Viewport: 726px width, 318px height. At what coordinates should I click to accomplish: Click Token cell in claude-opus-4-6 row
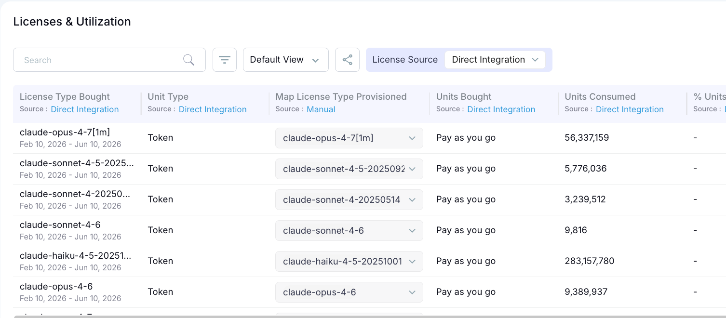(x=160, y=292)
